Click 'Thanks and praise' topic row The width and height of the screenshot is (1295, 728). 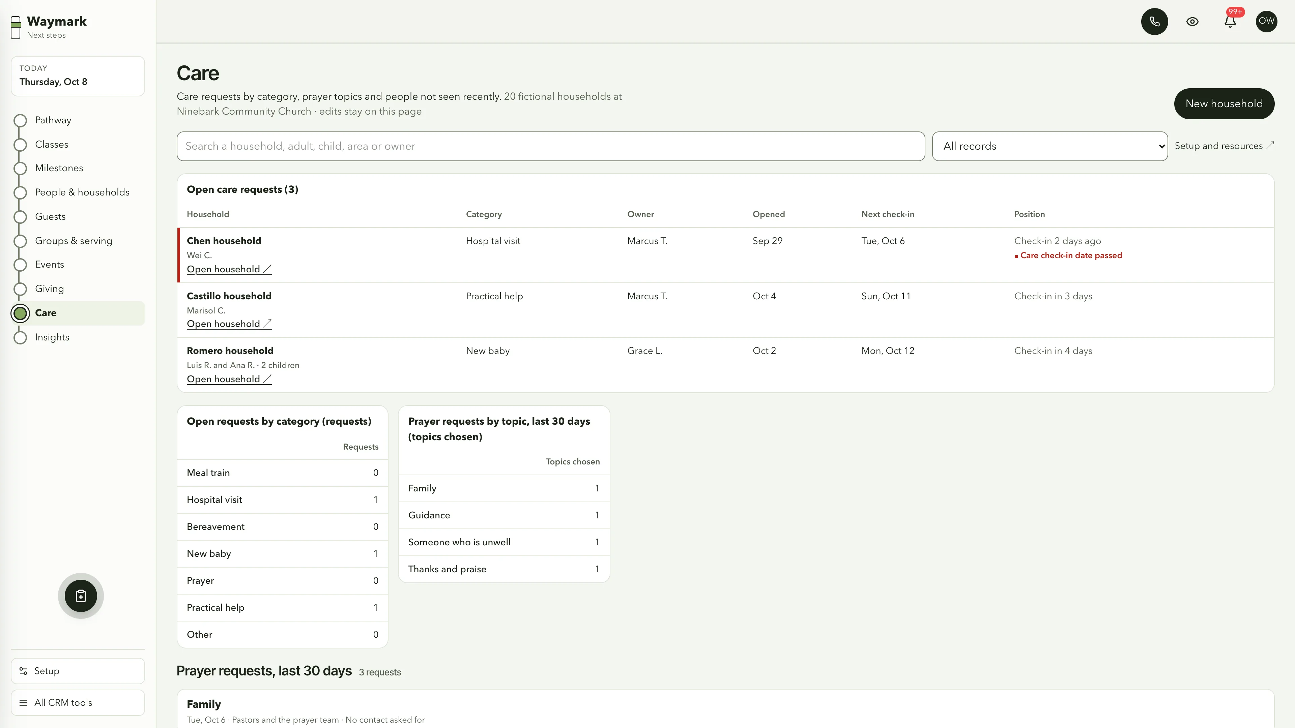pos(504,569)
